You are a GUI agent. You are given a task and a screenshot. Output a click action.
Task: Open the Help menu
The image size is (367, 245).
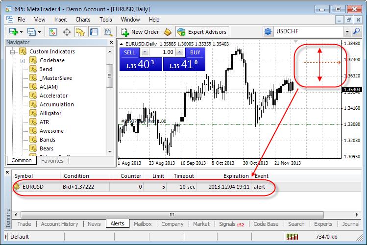coord(154,20)
